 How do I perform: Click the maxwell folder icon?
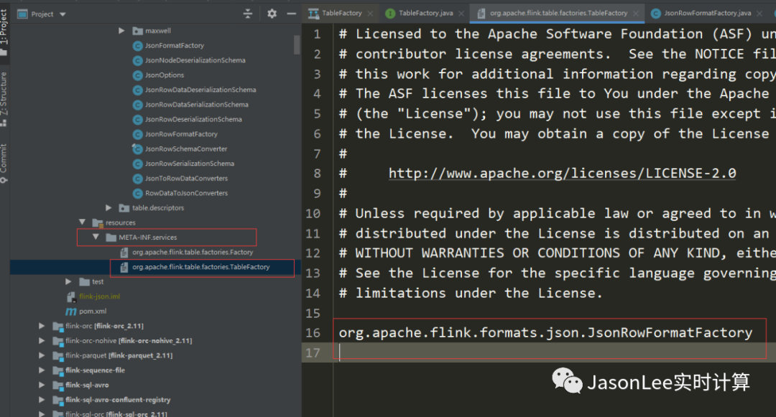tap(137, 31)
